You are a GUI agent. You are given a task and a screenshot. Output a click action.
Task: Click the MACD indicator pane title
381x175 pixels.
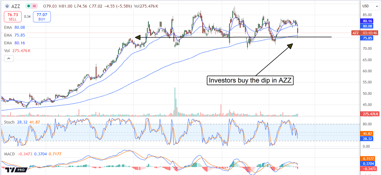point(10,153)
